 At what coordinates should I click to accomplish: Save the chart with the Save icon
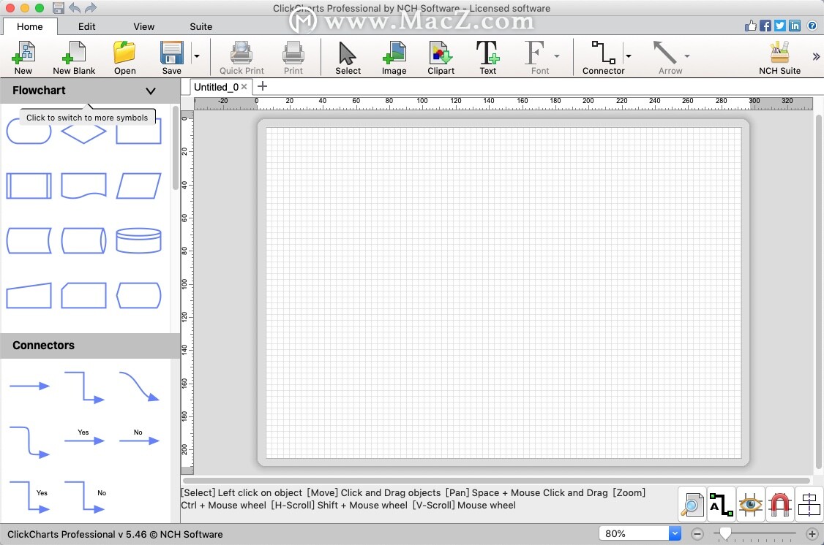click(x=171, y=57)
